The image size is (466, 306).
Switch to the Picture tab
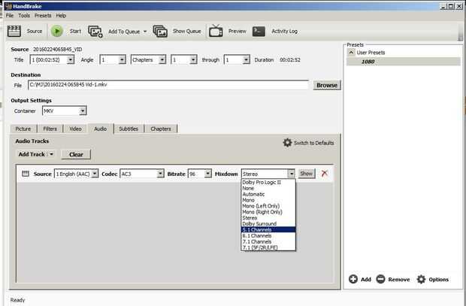[x=23, y=129]
